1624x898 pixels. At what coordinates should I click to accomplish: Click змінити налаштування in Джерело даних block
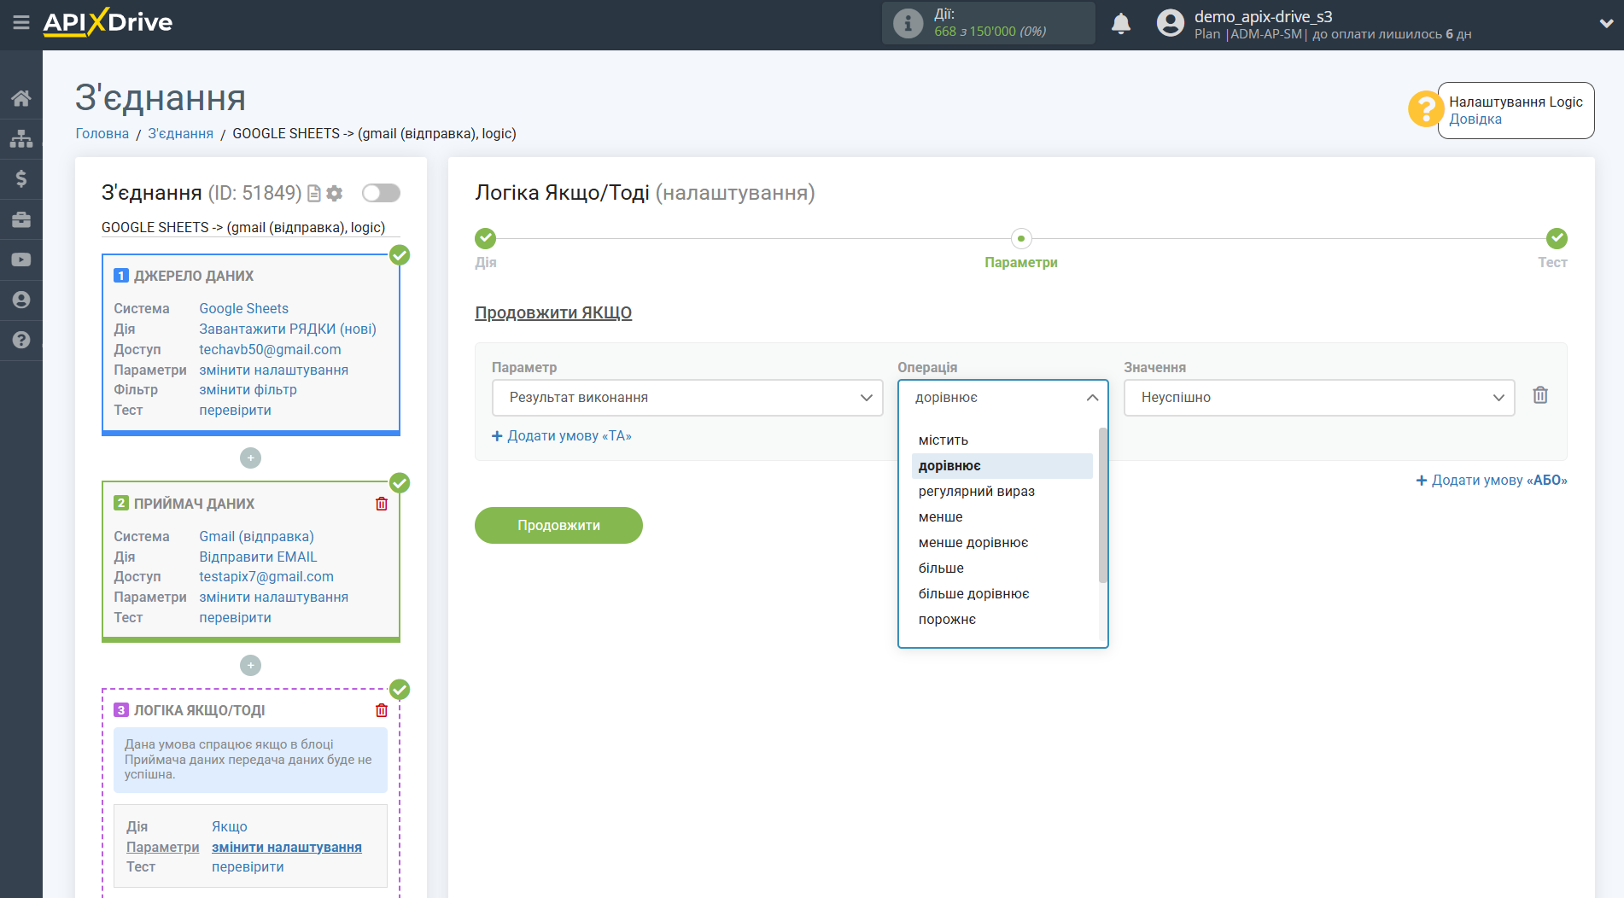click(x=273, y=370)
